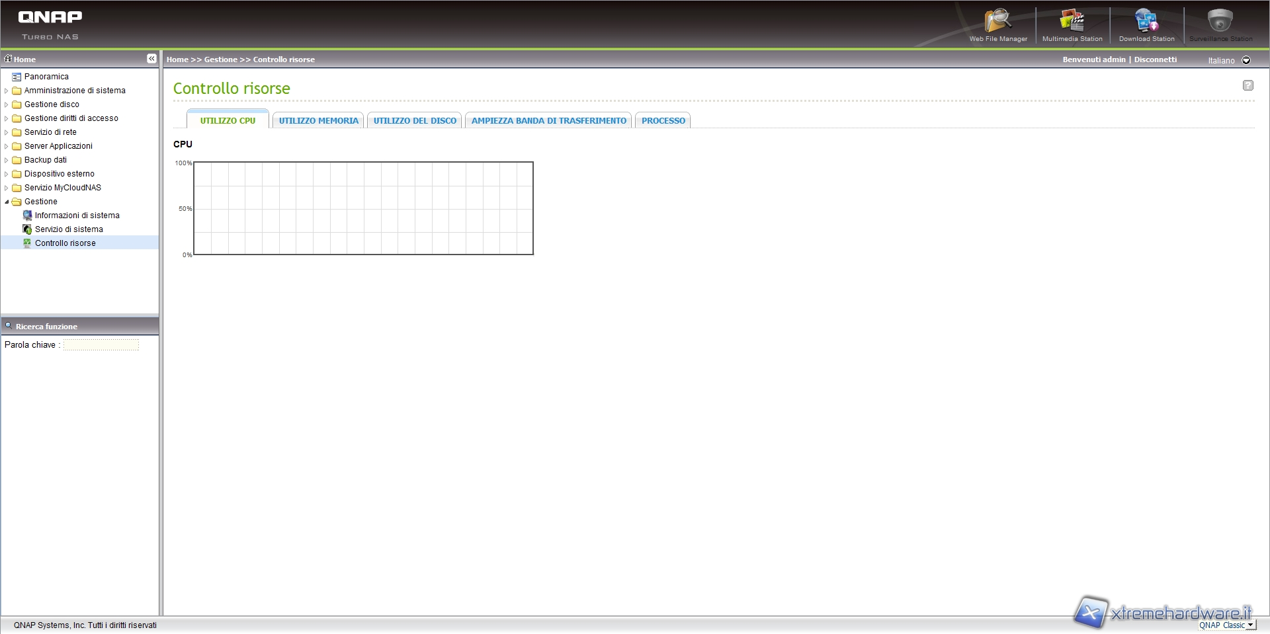The image size is (1270, 634).
Task: Launch the Multimedia Station icon
Action: (1072, 21)
